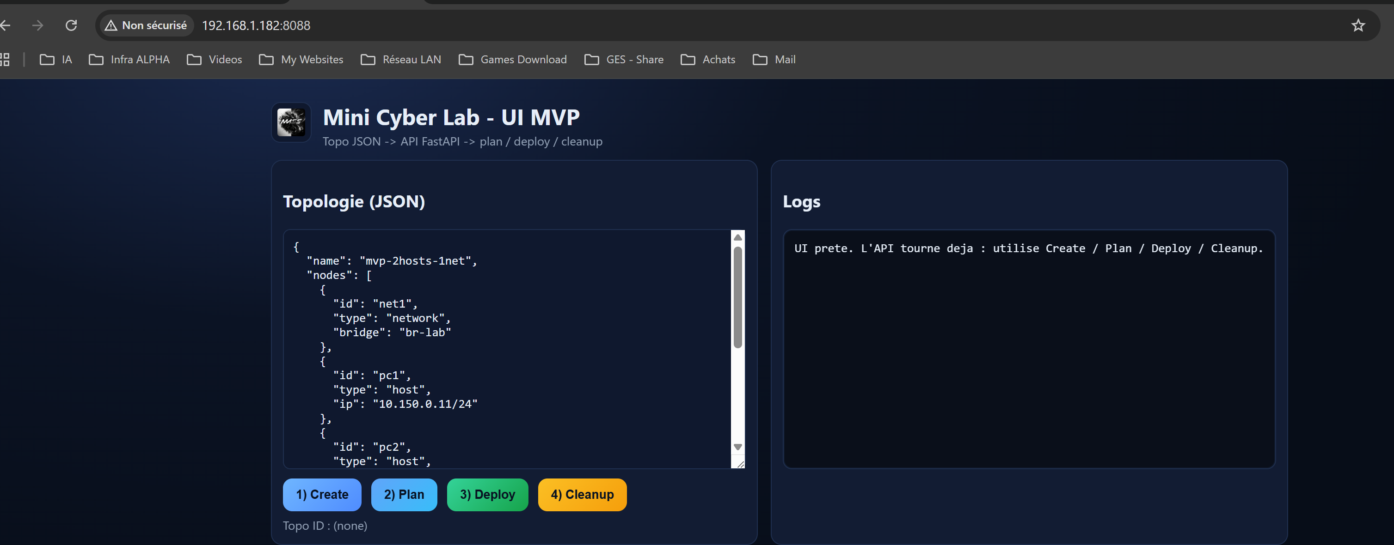Viewport: 1394px width, 545px height.
Task: Click the JSON textarea scroll down arrow
Action: pyautogui.click(x=737, y=447)
